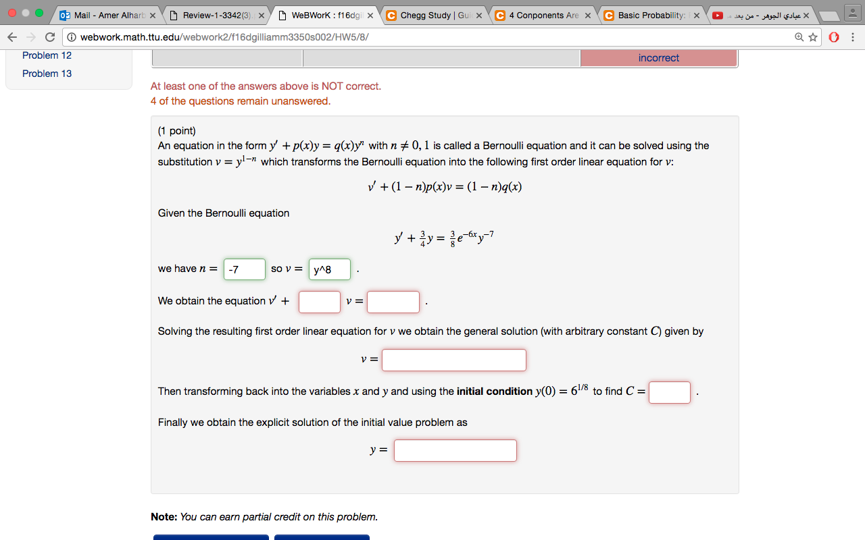Click the n input containing -7
This screenshot has width=865, height=540.
pos(244,269)
